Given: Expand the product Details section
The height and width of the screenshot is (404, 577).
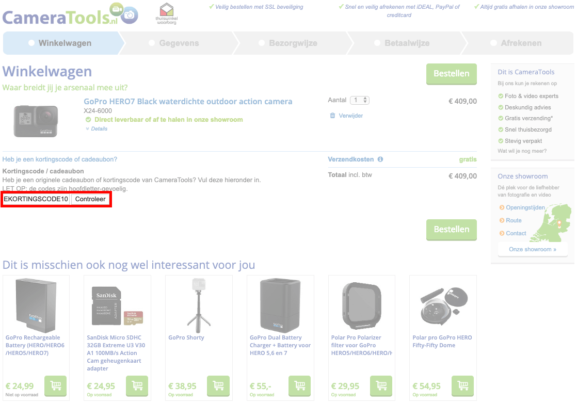Looking at the screenshot, I should pos(97,129).
